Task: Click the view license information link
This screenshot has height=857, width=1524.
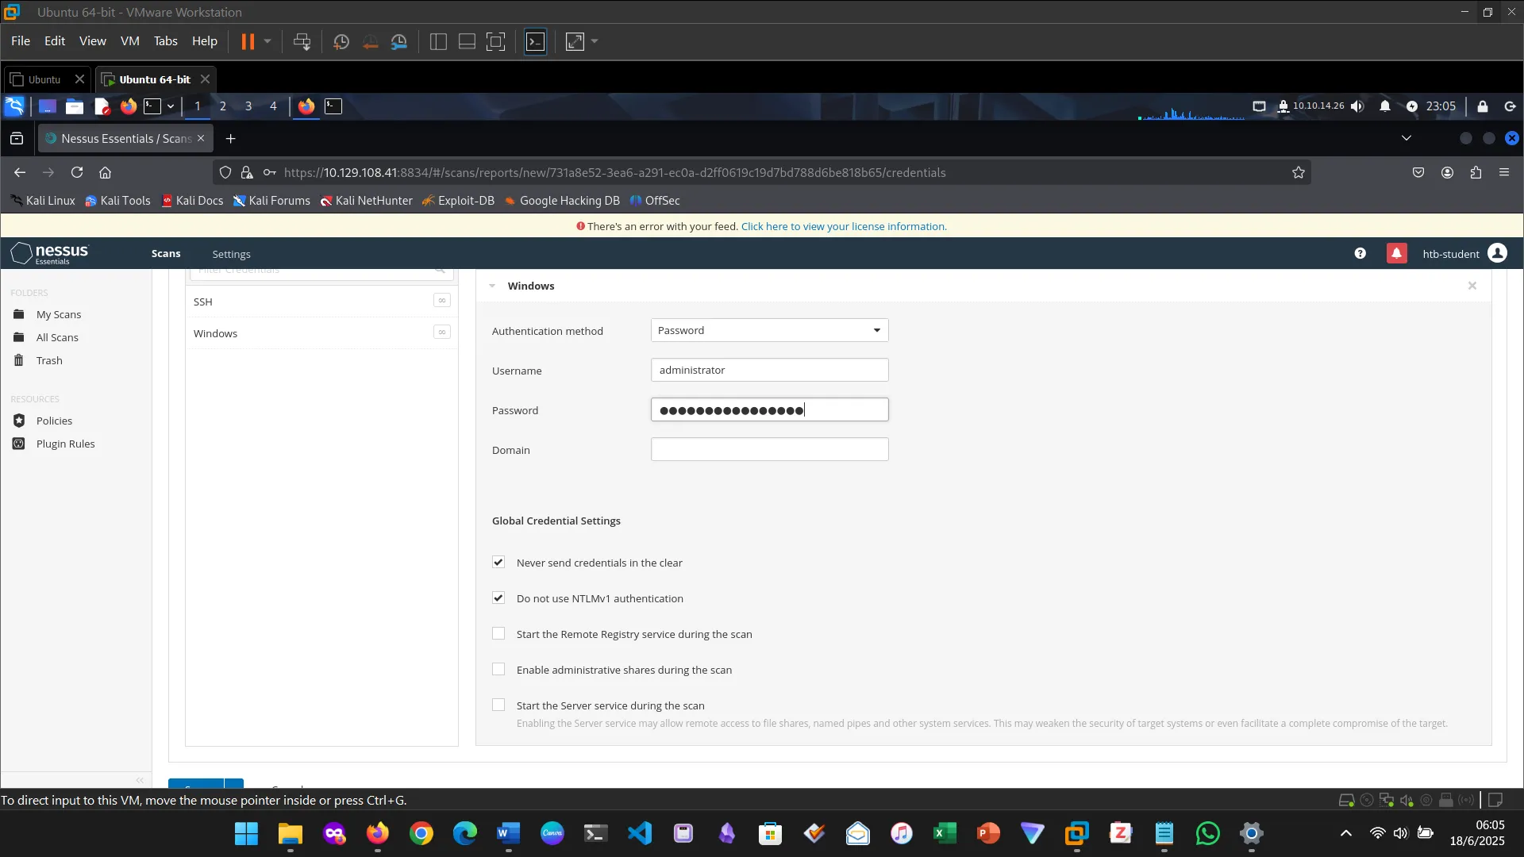Action: tap(843, 226)
